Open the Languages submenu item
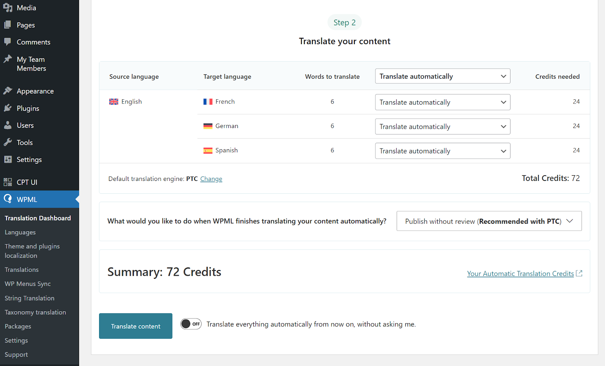 tap(20, 232)
